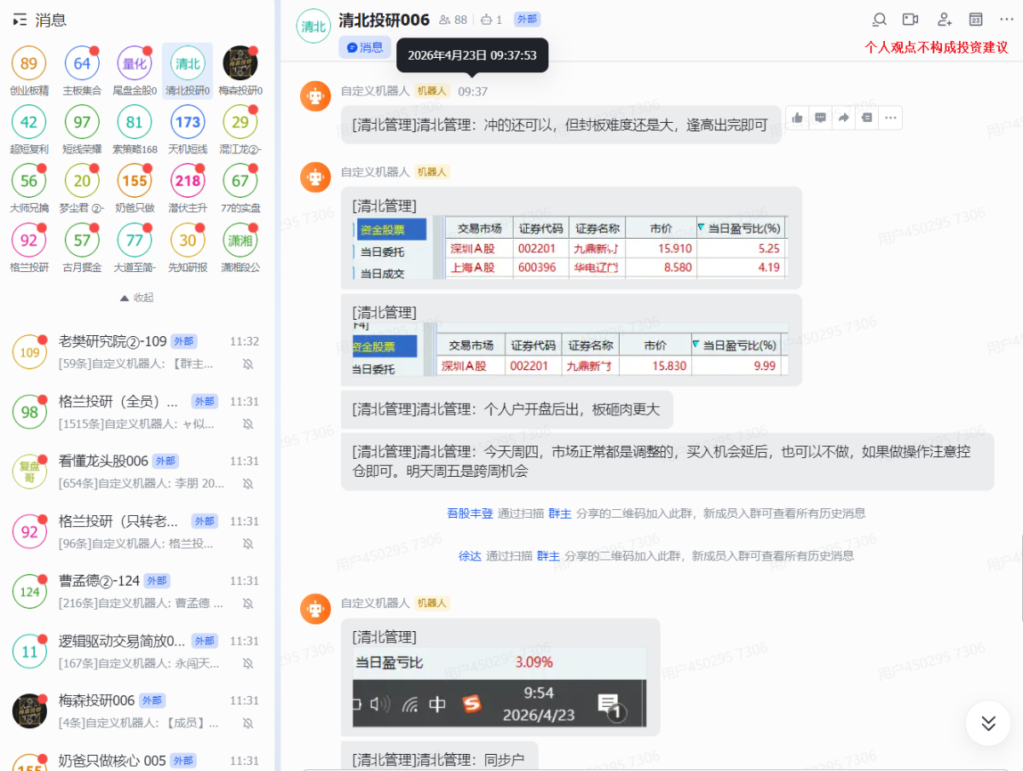Open the pinned 天机短线 chat with 173

(x=188, y=122)
